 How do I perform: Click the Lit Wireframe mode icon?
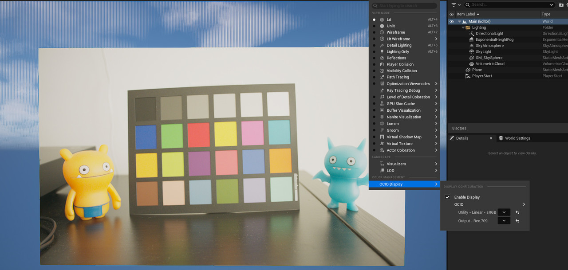point(382,39)
